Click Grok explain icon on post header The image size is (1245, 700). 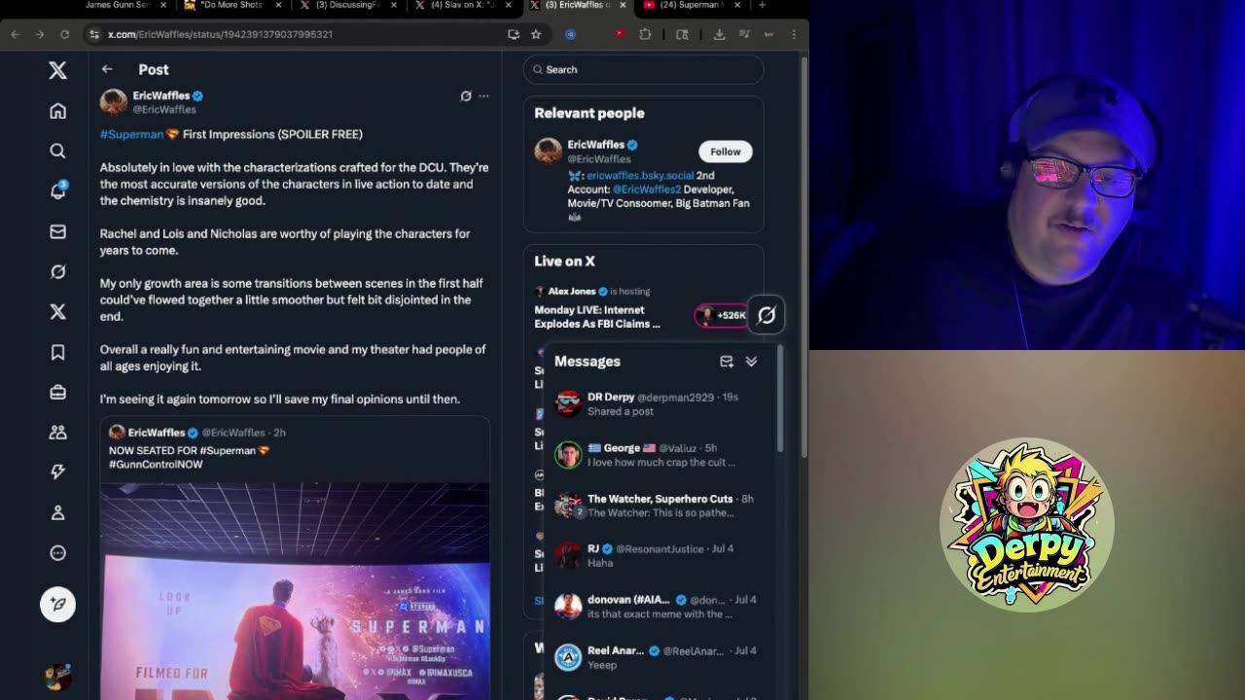pos(466,96)
